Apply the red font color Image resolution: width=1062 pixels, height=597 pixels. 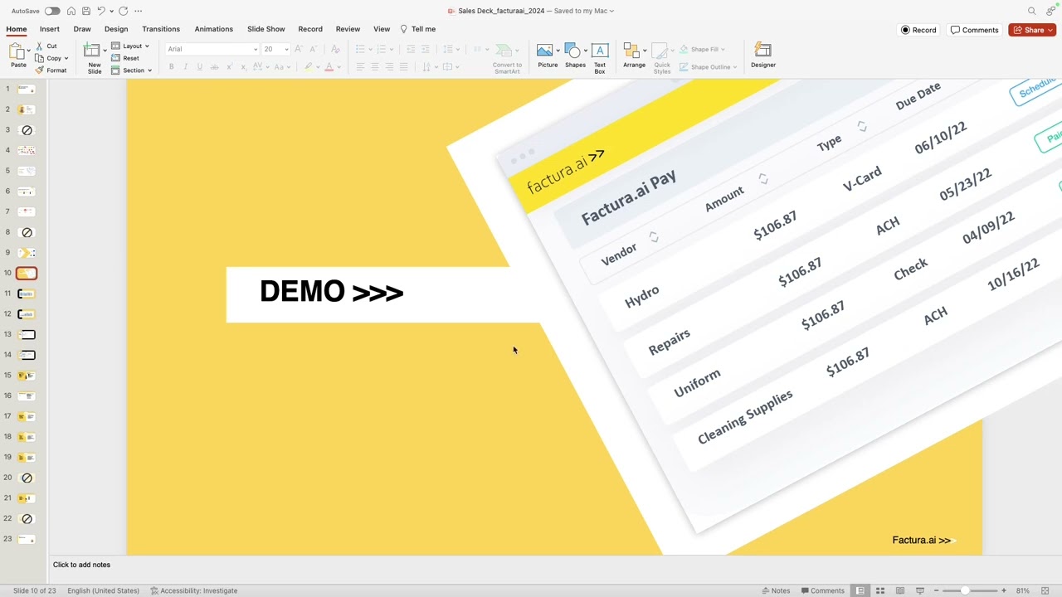pos(329,67)
